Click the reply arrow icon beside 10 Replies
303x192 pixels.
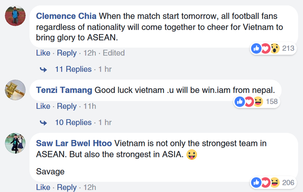[x=43, y=123]
